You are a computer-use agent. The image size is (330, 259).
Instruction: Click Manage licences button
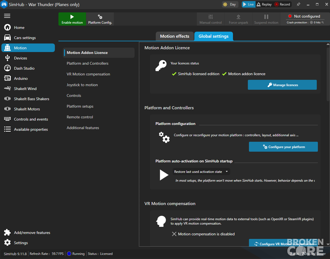pos(282,85)
